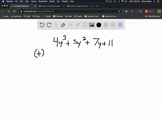Choose the purple ink color
162x121 pixels.
(x=120, y=25)
